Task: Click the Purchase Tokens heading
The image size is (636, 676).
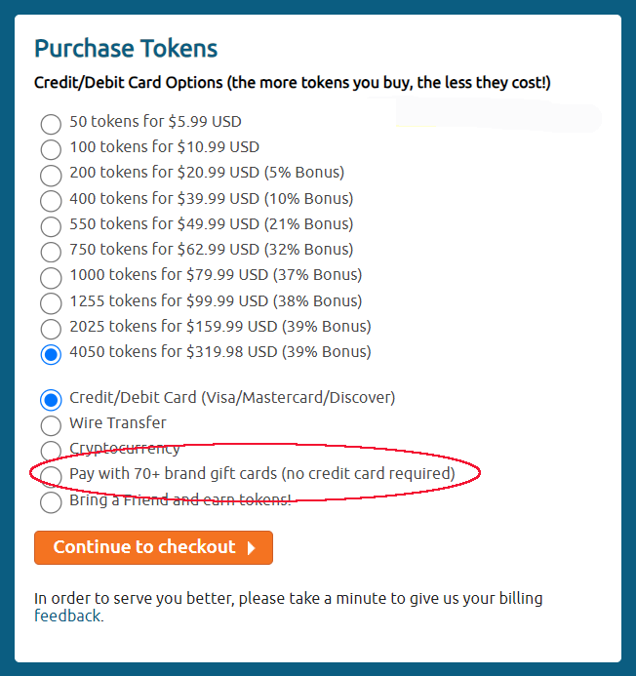Action: [x=126, y=48]
